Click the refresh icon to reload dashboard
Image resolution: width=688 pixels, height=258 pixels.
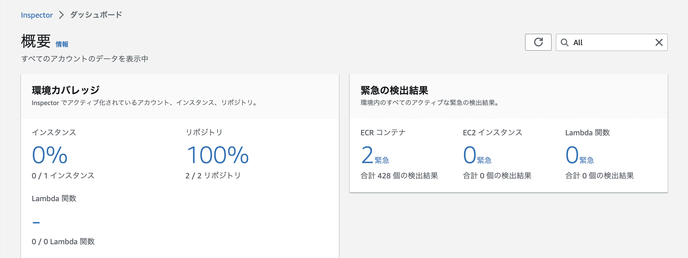[x=538, y=42]
